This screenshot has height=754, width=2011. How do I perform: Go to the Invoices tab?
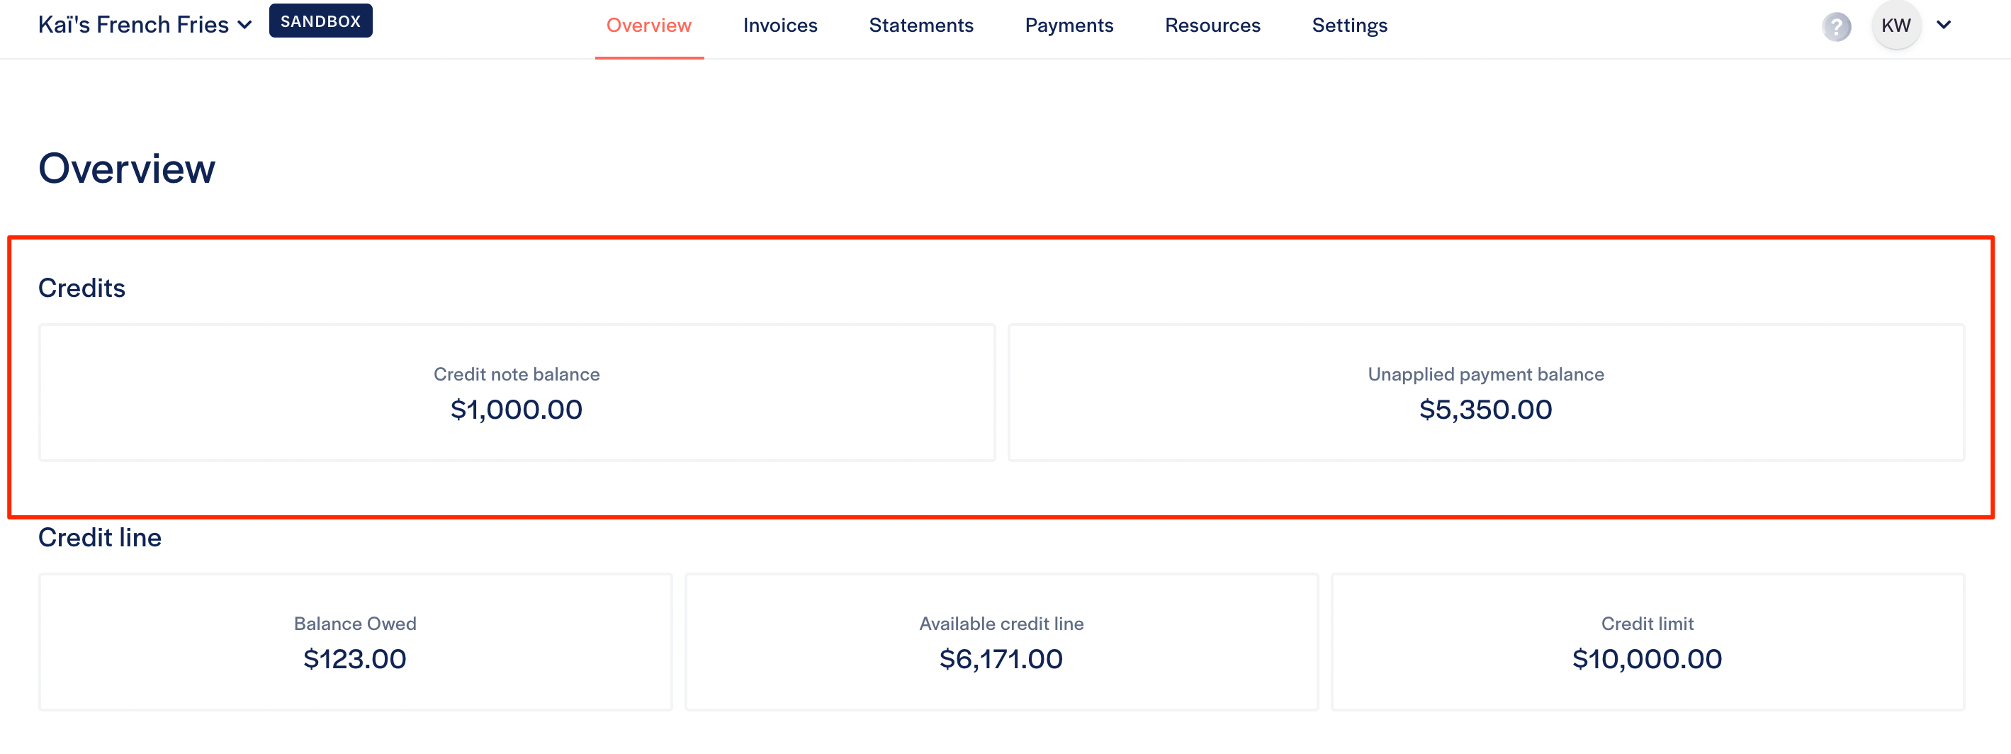point(780,26)
